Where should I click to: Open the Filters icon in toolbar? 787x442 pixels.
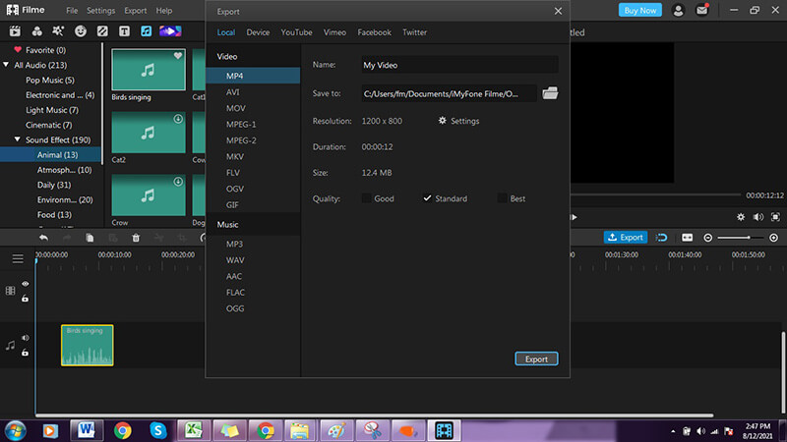(102, 31)
